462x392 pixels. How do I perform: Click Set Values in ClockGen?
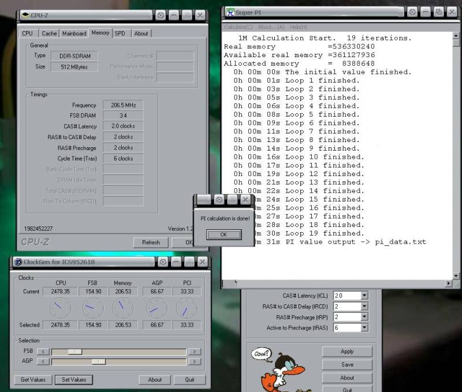(x=74, y=380)
